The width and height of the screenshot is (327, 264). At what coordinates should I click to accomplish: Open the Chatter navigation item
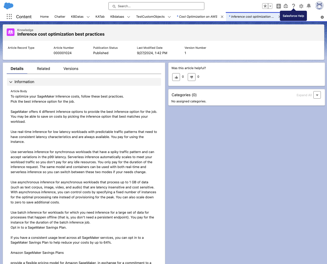pyautogui.click(x=60, y=17)
